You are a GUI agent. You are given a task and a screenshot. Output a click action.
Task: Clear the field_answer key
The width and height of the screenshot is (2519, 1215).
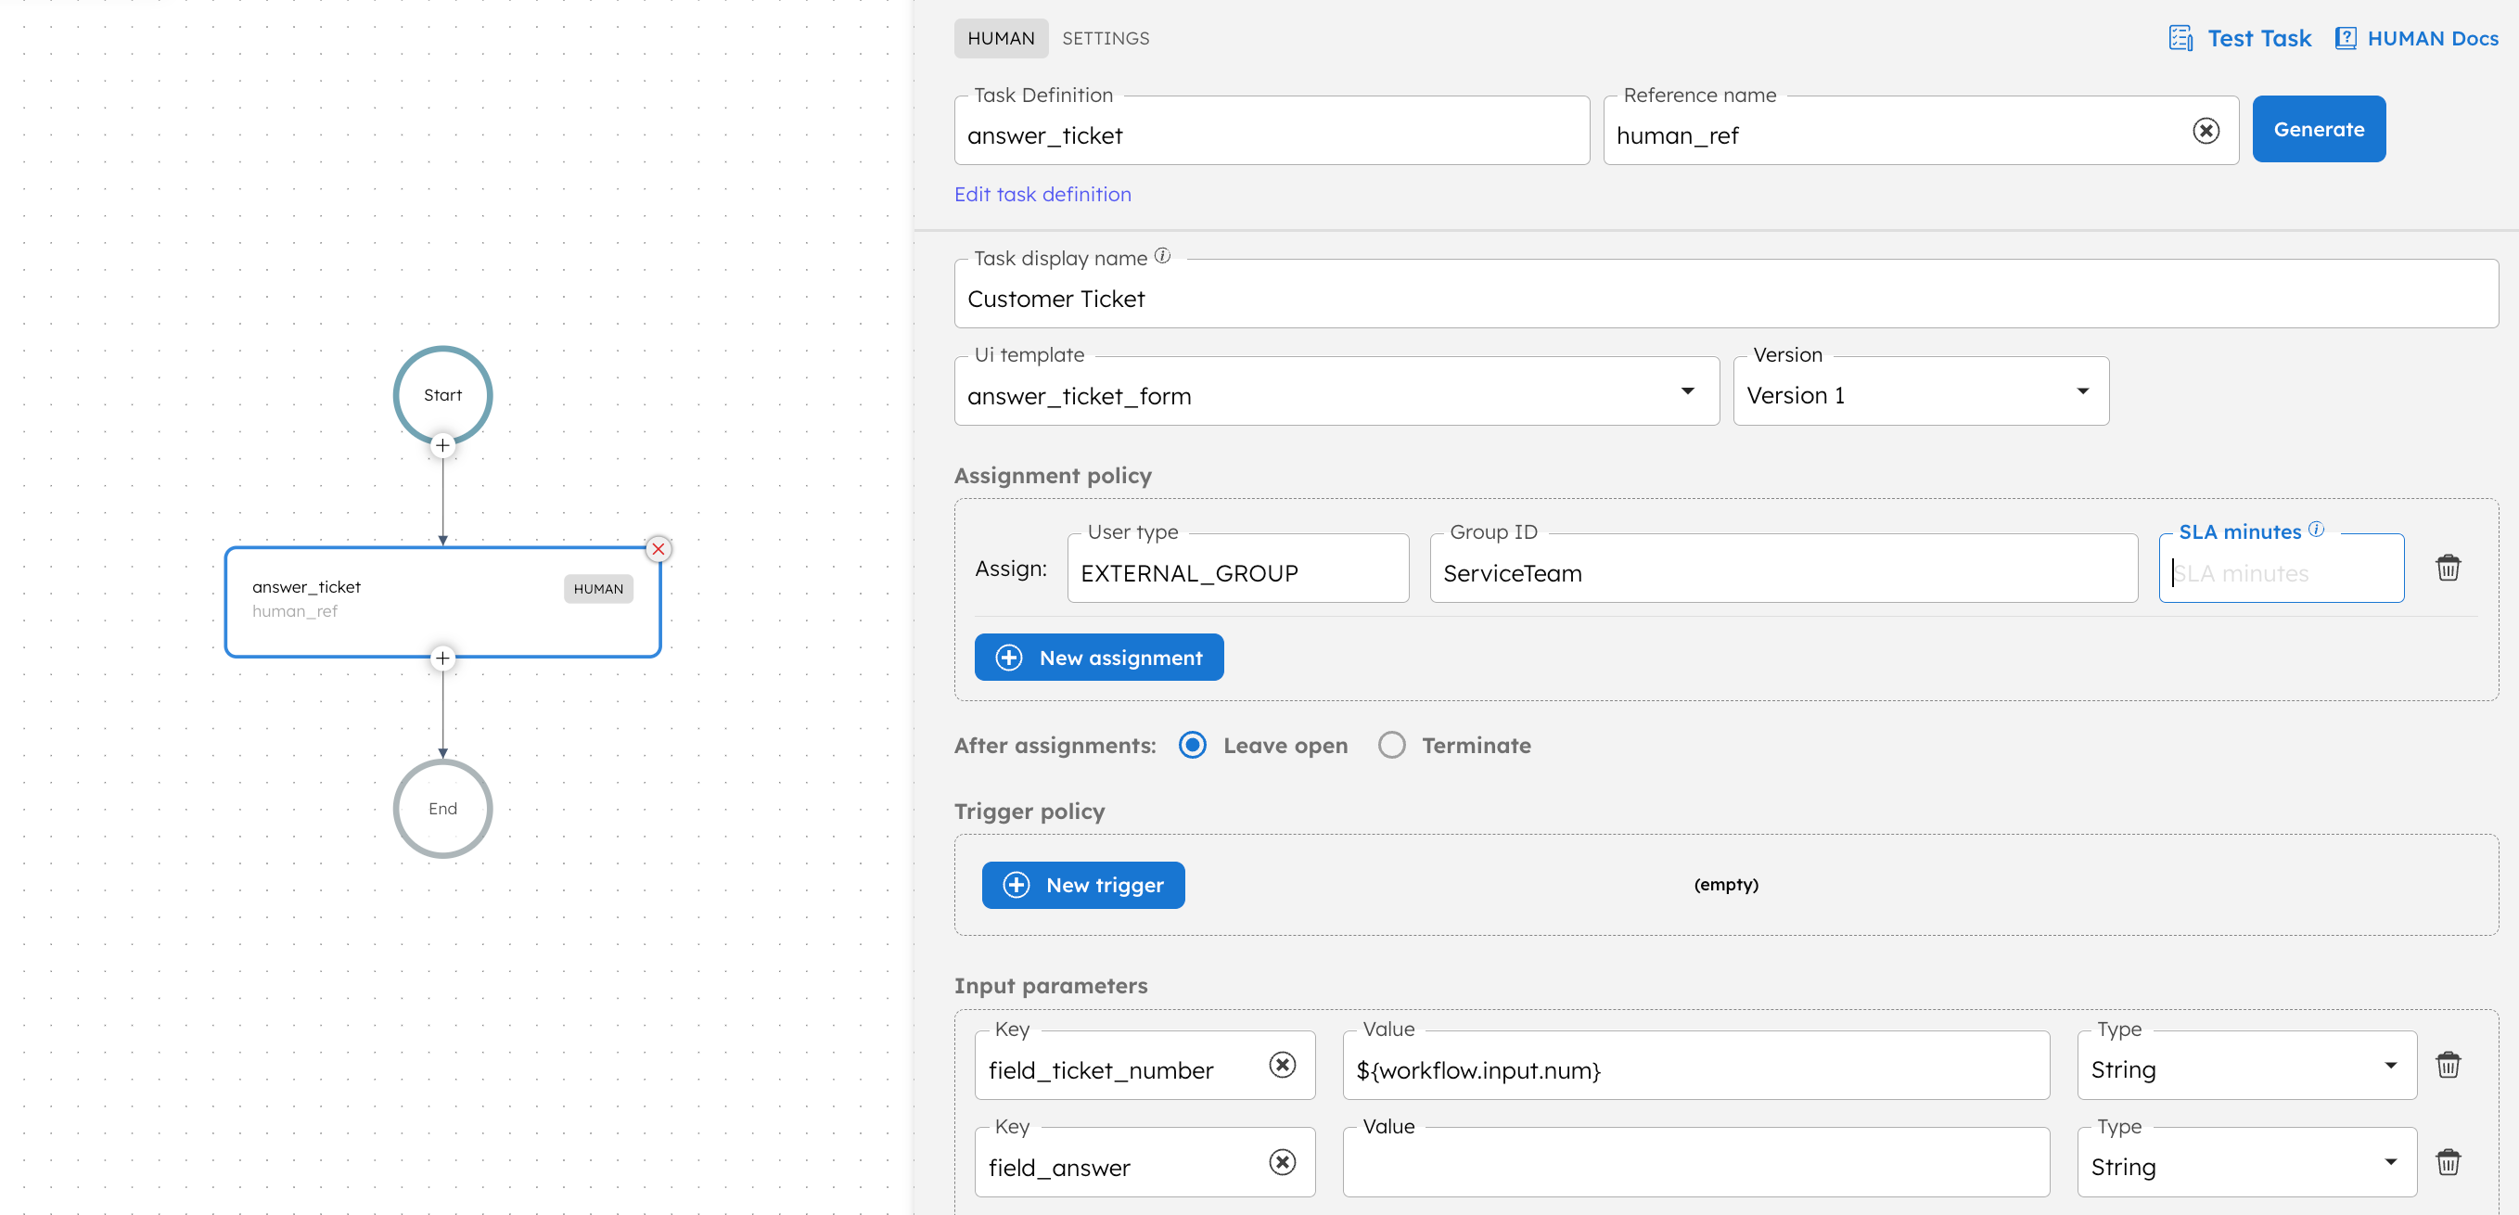(x=1282, y=1162)
